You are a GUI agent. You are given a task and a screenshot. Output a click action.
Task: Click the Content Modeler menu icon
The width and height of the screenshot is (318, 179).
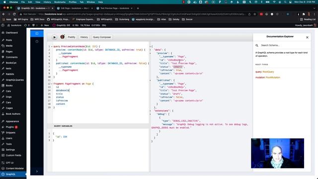3,169
